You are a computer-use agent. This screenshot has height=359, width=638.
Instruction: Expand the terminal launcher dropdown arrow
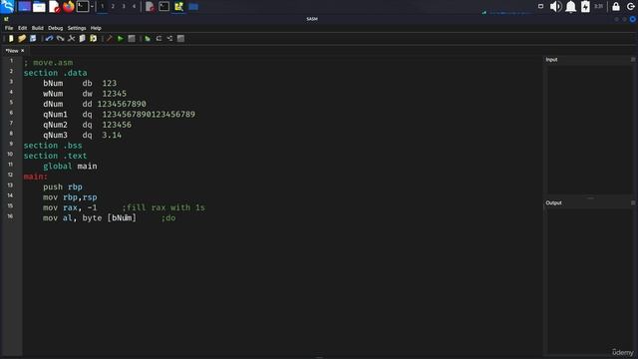click(92, 7)
